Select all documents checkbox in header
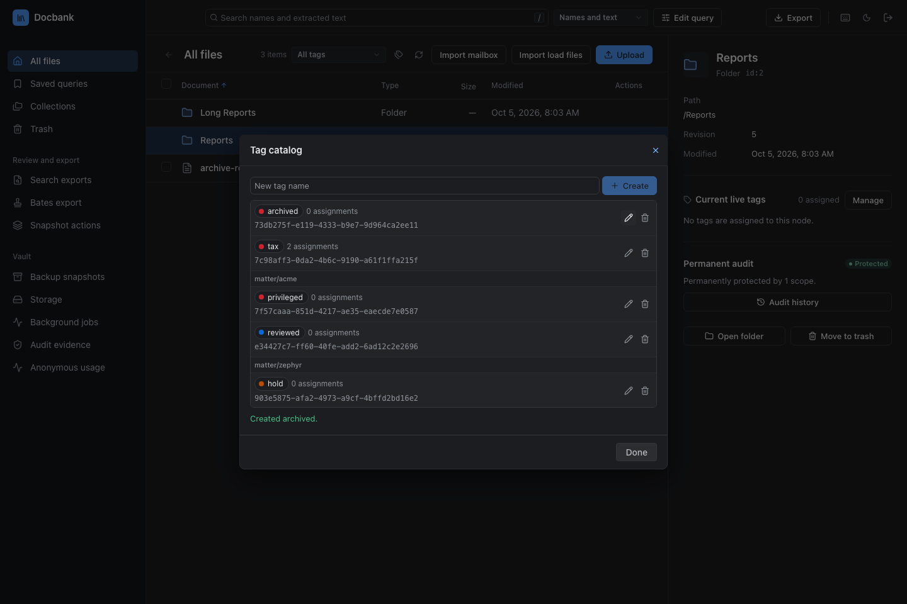The height and width of the screenshot is (604, 907). click(x=166, y=84)
